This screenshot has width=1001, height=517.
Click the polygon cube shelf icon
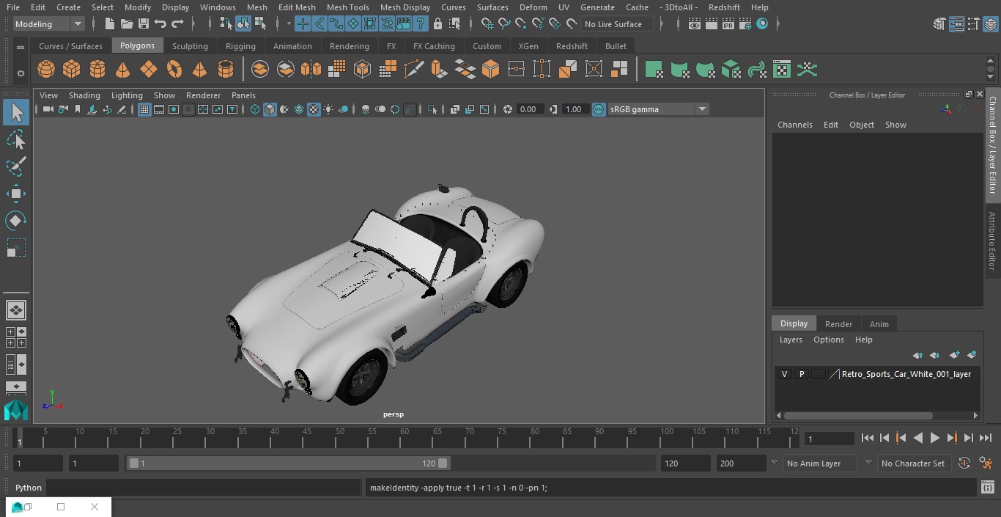[72, 70]
